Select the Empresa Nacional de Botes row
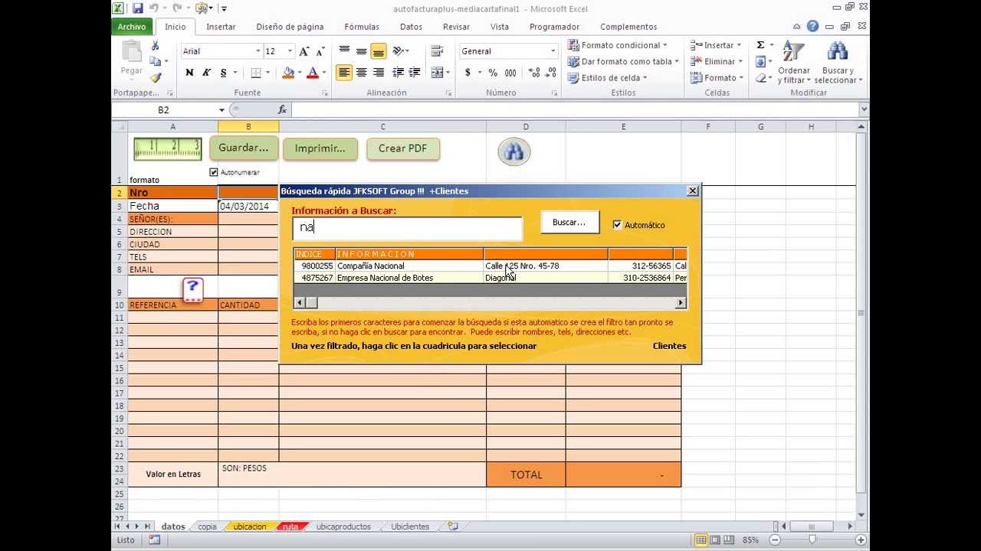The height and width of the screenshot is (551, 981). click(490, 278)
